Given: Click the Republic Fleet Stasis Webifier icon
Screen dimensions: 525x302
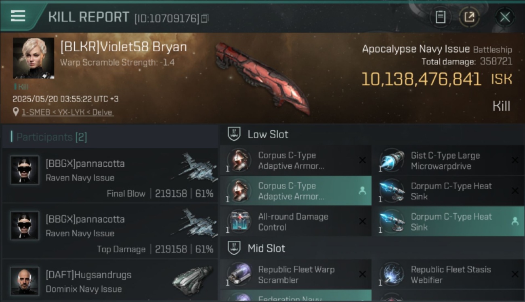Looking at the screenshot, I should (392, 275).
